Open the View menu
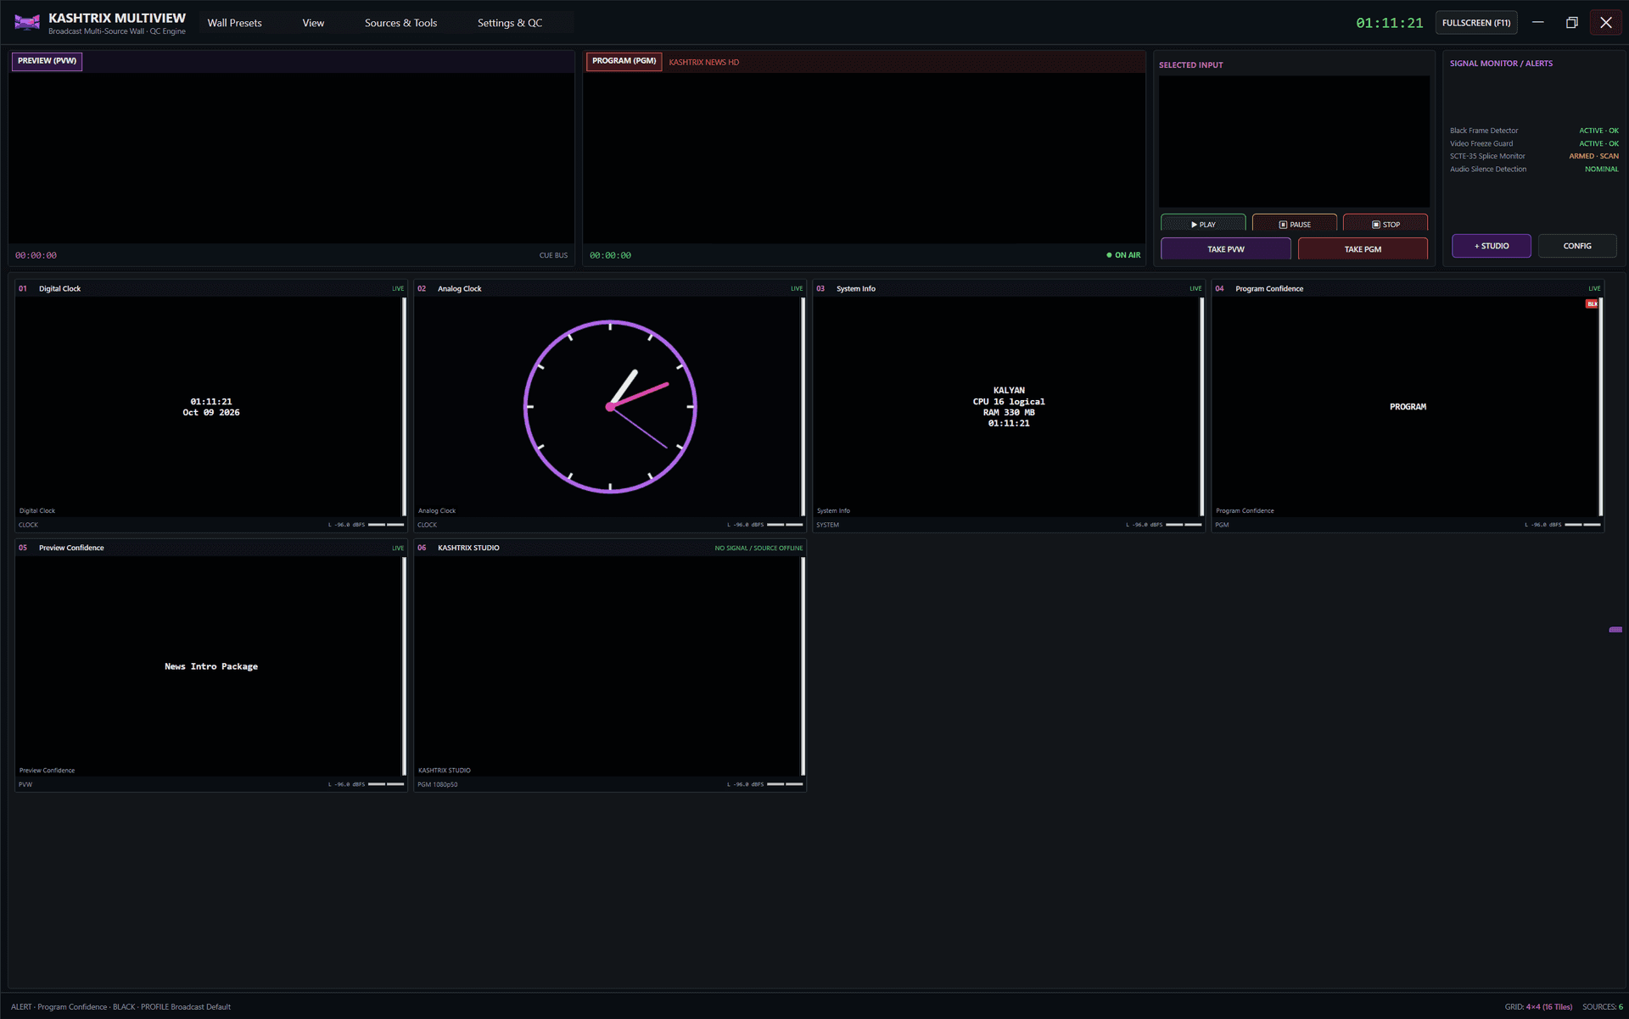 tap(313, 23)
